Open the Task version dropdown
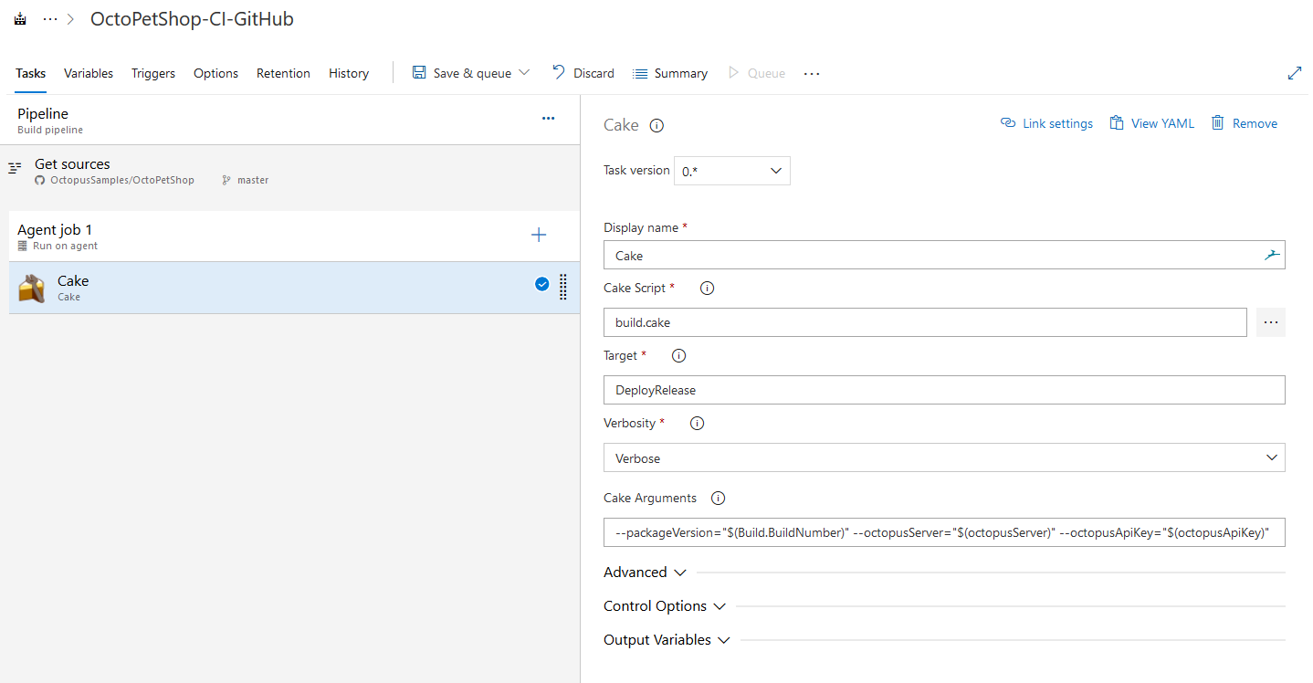Screen dimensions: 1313x683 [x=731, y=170]
